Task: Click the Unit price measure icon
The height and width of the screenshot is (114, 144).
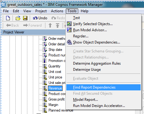Action: point(45,77)
